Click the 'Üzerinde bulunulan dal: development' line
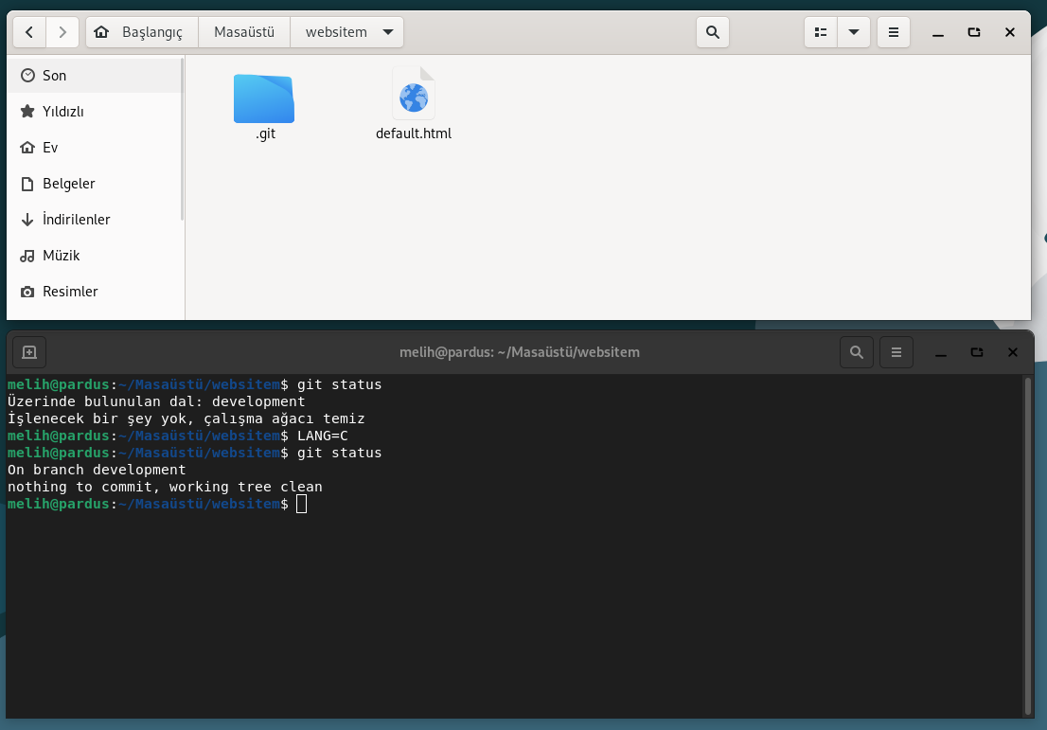The image size is (1047, 730). click(156, 401)
